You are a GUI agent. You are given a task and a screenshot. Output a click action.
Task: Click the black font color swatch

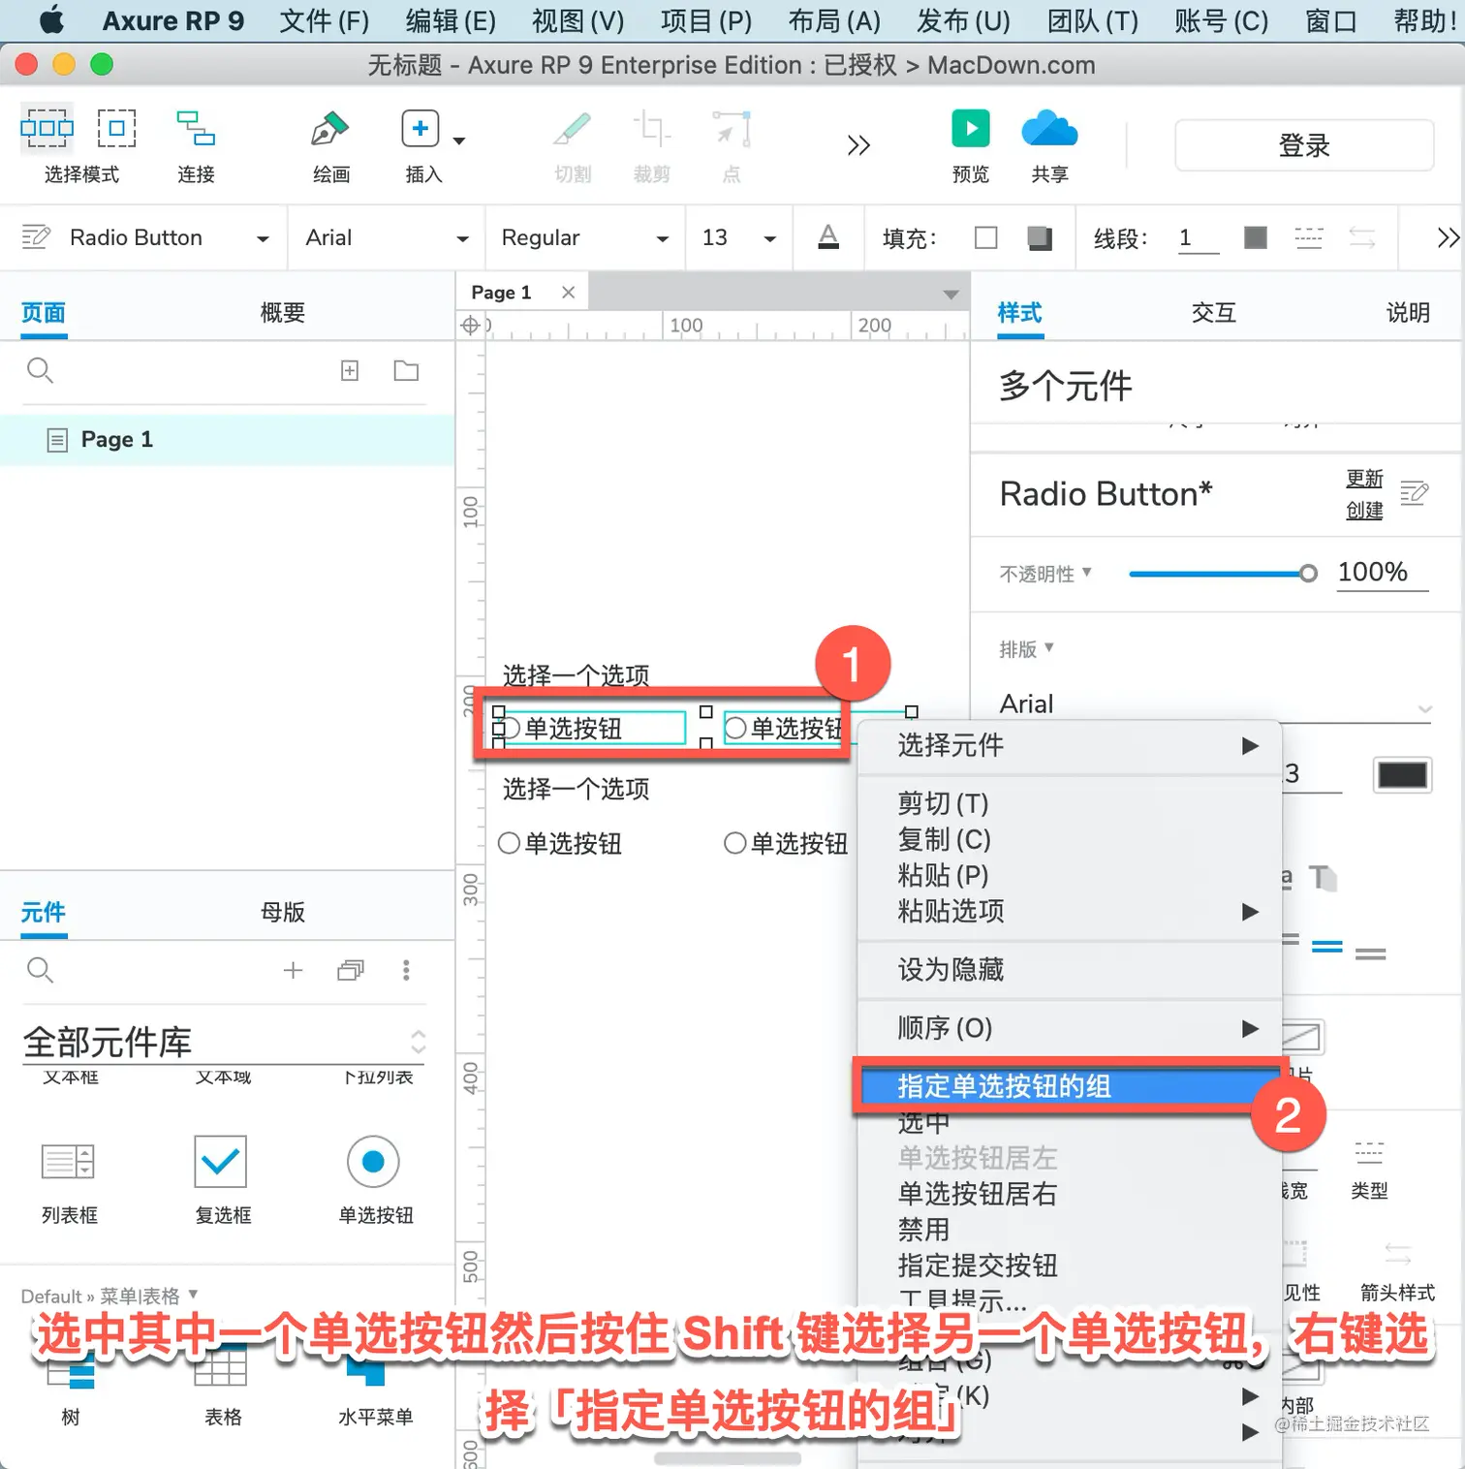click(x=1402, y=775)
